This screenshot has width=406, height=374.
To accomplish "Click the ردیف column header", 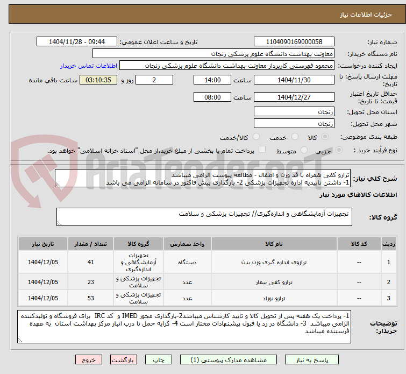I will pos(389,244).
